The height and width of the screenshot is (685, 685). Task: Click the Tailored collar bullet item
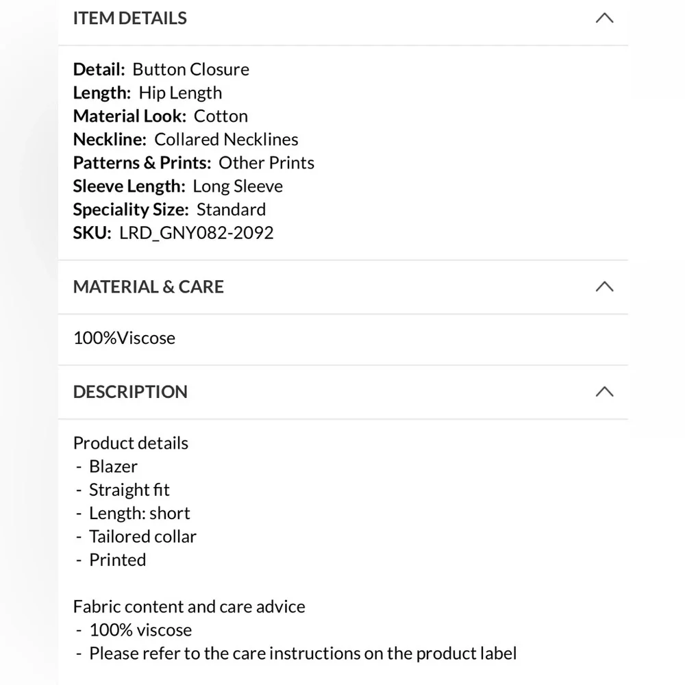(142, 536)
